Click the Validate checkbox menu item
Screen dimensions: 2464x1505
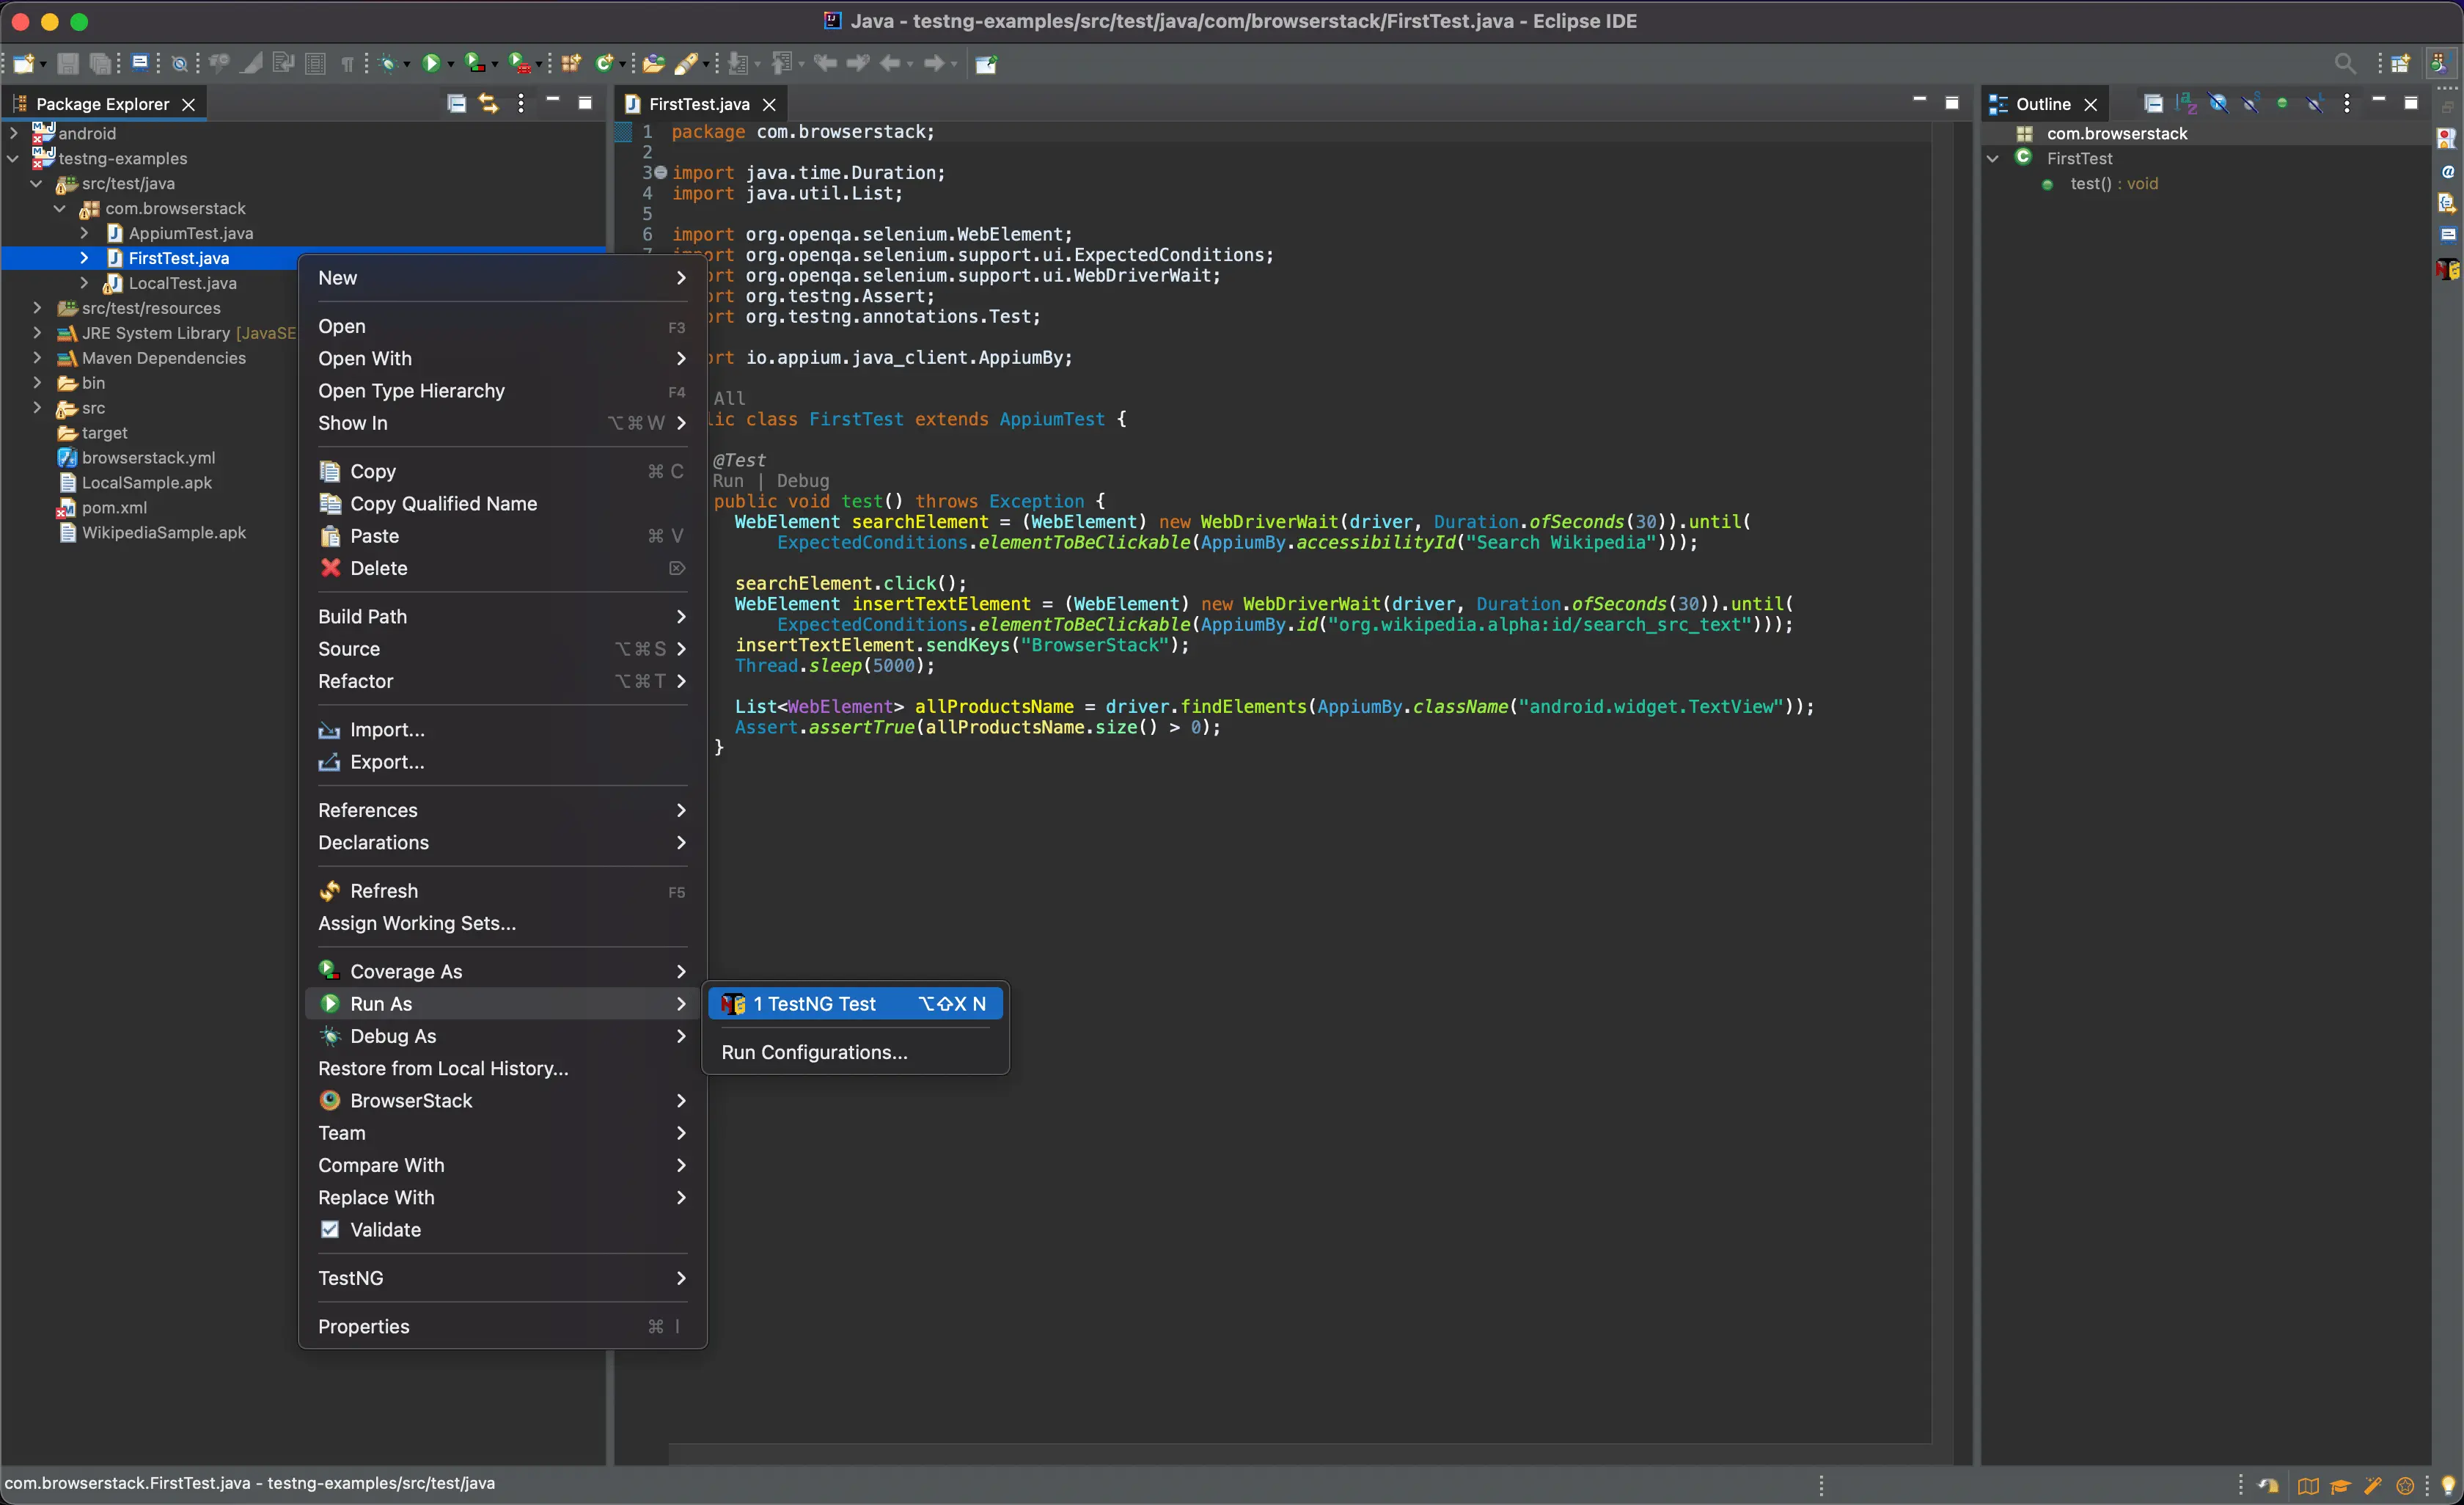385,1229
